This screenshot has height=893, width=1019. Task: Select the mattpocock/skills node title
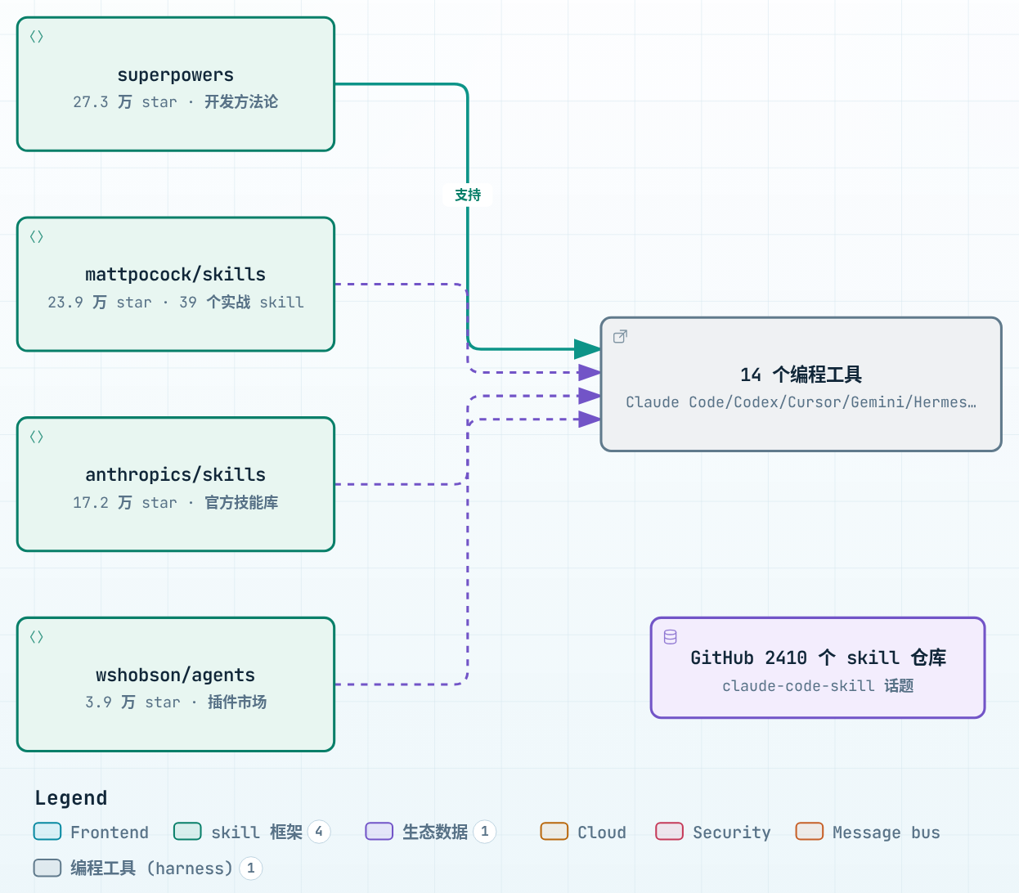(x=176, y=275)
